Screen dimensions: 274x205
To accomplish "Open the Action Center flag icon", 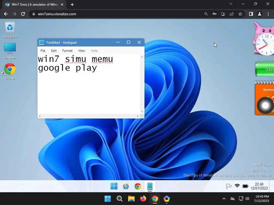I will click(x=229, y=186).
